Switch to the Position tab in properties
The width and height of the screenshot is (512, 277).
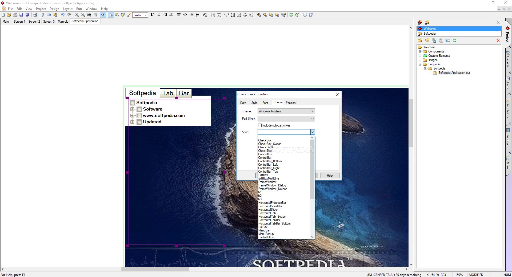click(290, 103)
